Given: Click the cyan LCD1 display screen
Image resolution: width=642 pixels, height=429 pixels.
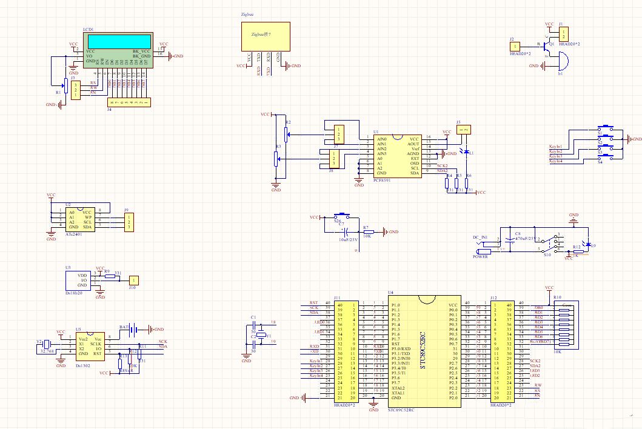Looking at the screenshot, I should pyautogui.click(x=118, y=41).
